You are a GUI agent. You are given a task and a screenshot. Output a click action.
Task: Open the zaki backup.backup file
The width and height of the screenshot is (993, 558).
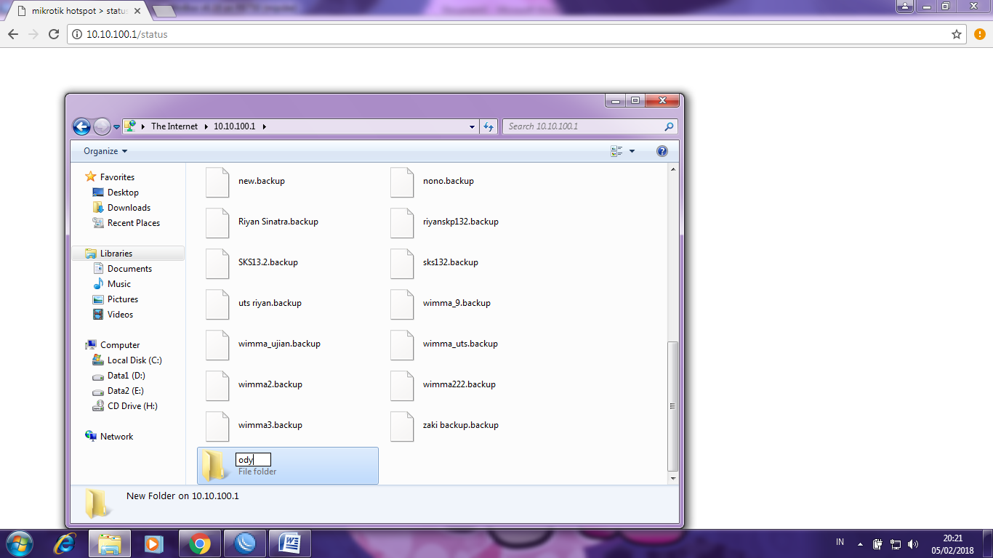(x=460, y=426)
